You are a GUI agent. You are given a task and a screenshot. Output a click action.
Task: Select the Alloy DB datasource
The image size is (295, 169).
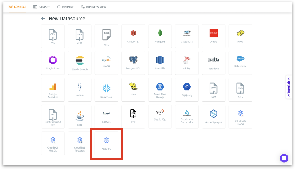106,143
